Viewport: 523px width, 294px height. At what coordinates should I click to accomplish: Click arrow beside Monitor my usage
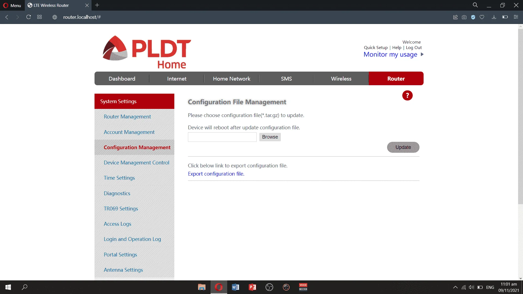(422, 54)
